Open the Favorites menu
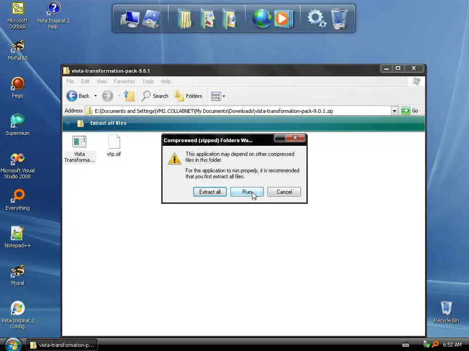This screenshot has width=469, height=351. pos(124,81)
